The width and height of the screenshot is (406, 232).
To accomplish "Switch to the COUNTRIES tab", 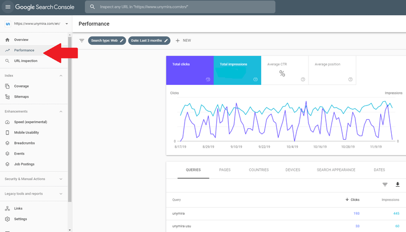I will 259,170.
